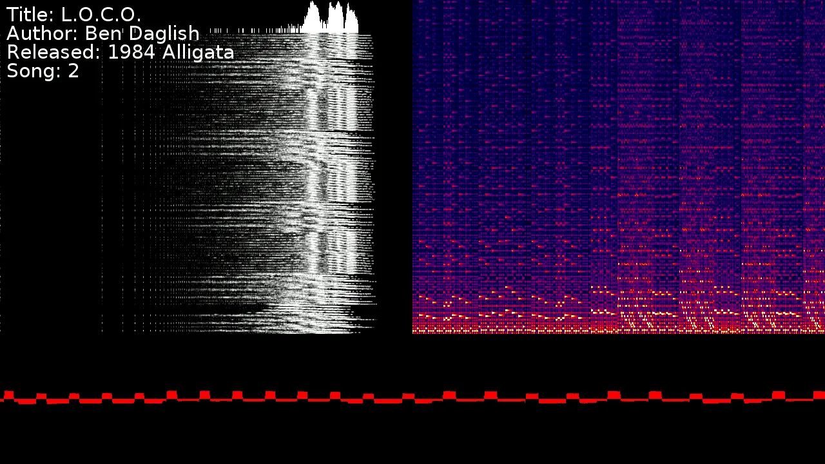Click the red oscilloscope waveform line
Viewport: 825px width, 464px height.
(412, 397)
